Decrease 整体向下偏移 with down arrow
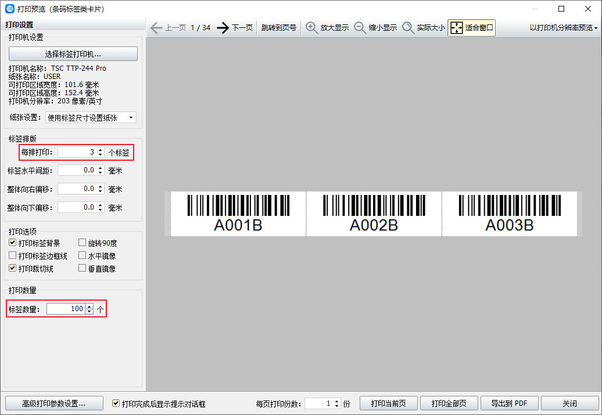602x415 pixels. tap(100, 210)
